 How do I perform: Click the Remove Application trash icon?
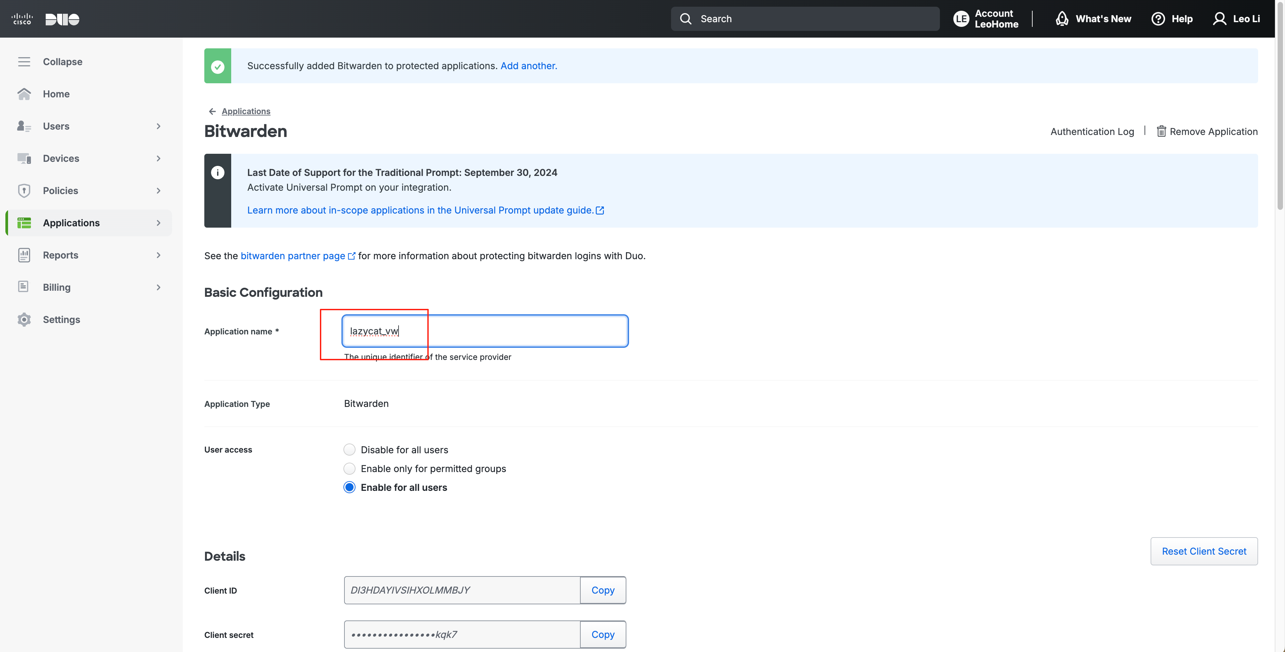(x=1161, y=132)
